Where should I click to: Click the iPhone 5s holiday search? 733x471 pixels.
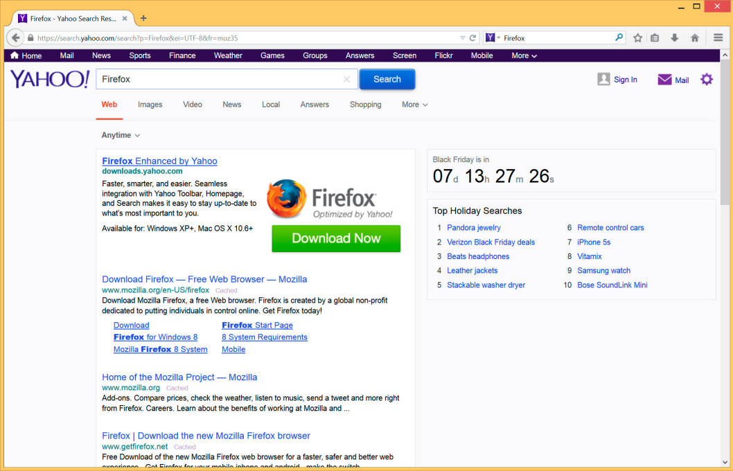click(594, 242)
